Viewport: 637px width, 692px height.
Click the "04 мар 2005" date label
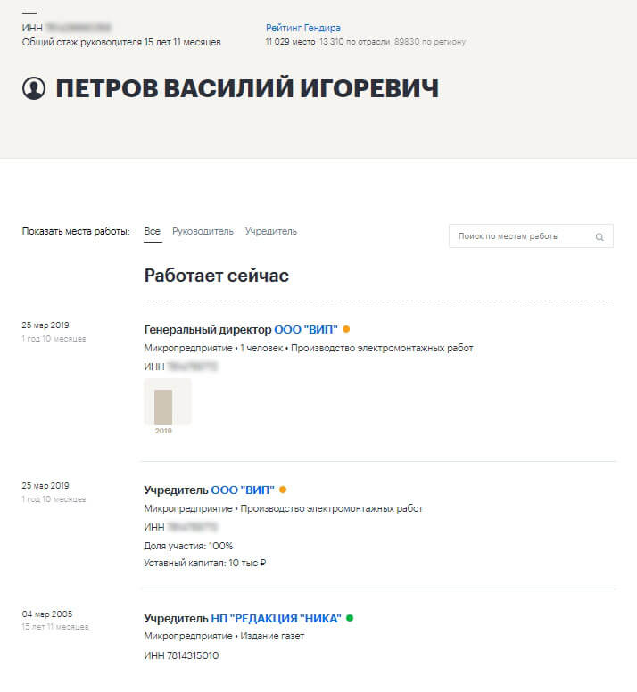(47, 614)
